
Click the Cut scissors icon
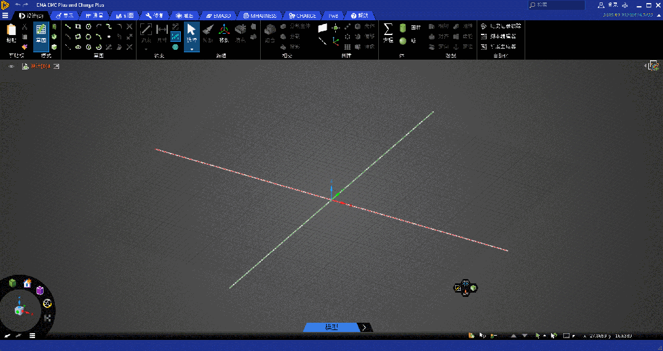pos(25,27)
